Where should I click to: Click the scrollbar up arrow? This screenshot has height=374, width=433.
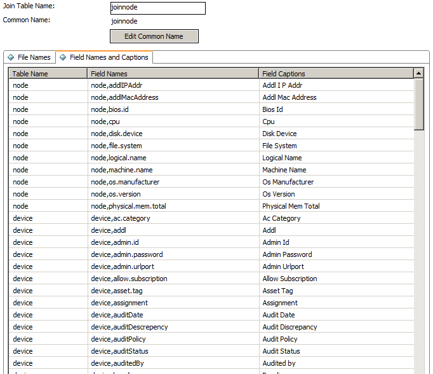(418, 74)
